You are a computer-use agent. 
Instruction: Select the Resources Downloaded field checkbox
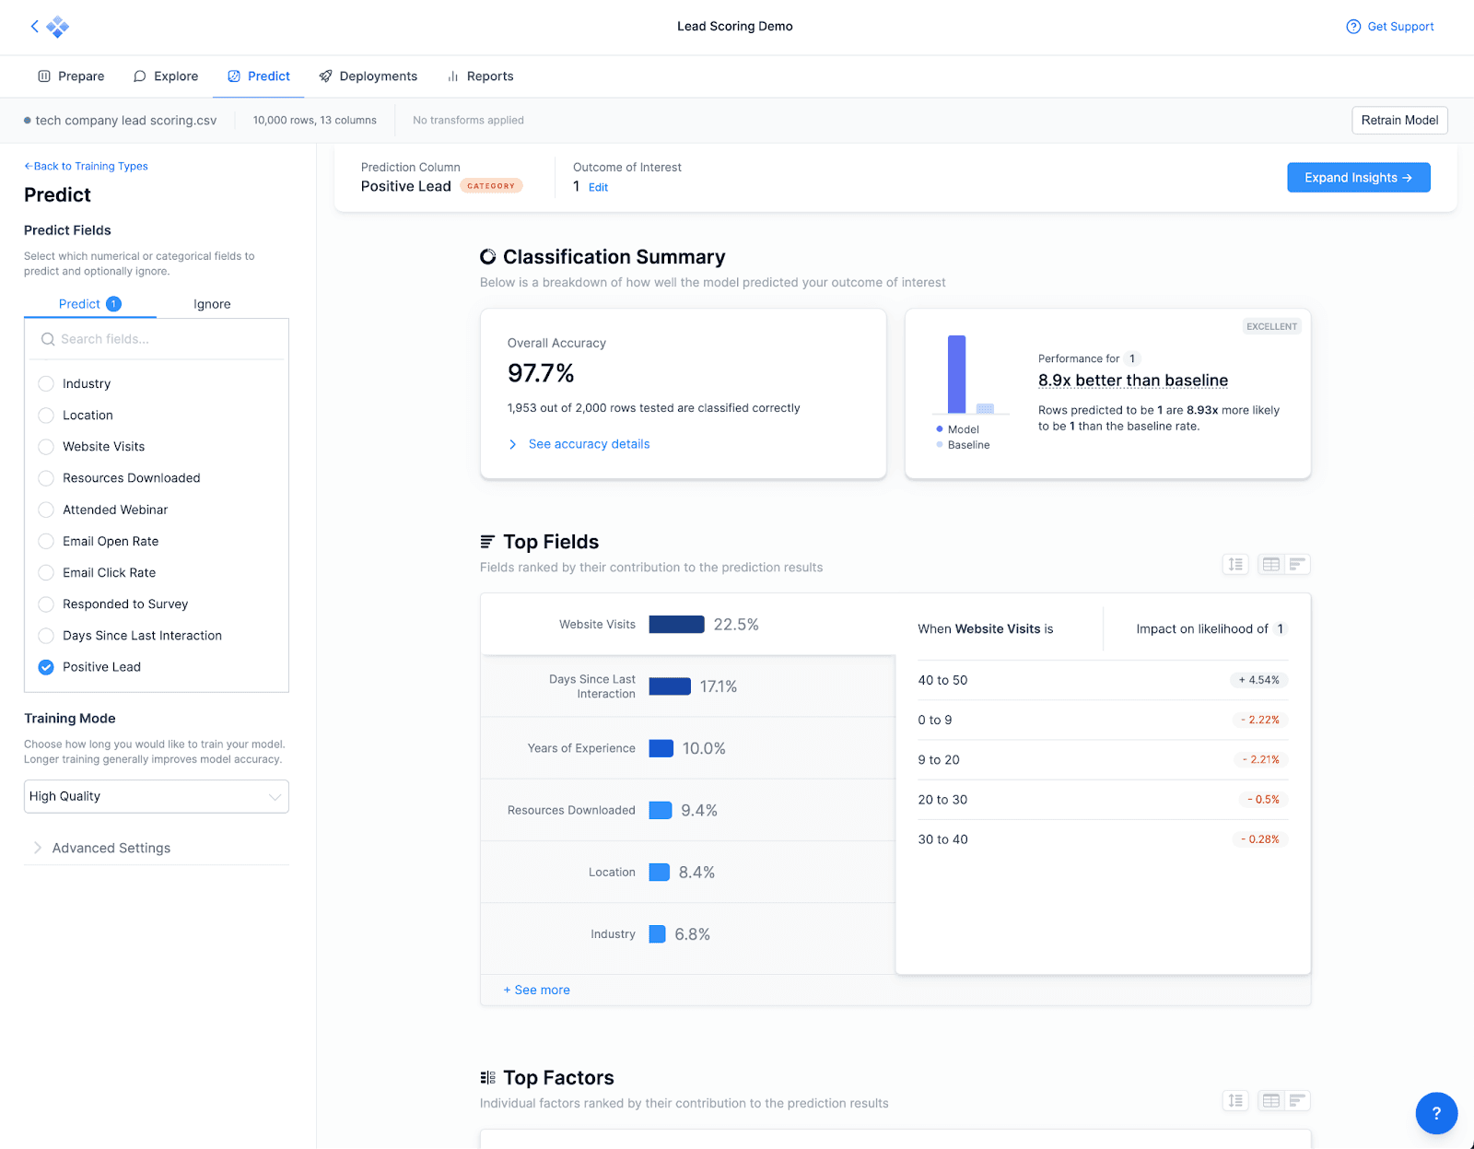pyautogui.click(x=46, y=478)
